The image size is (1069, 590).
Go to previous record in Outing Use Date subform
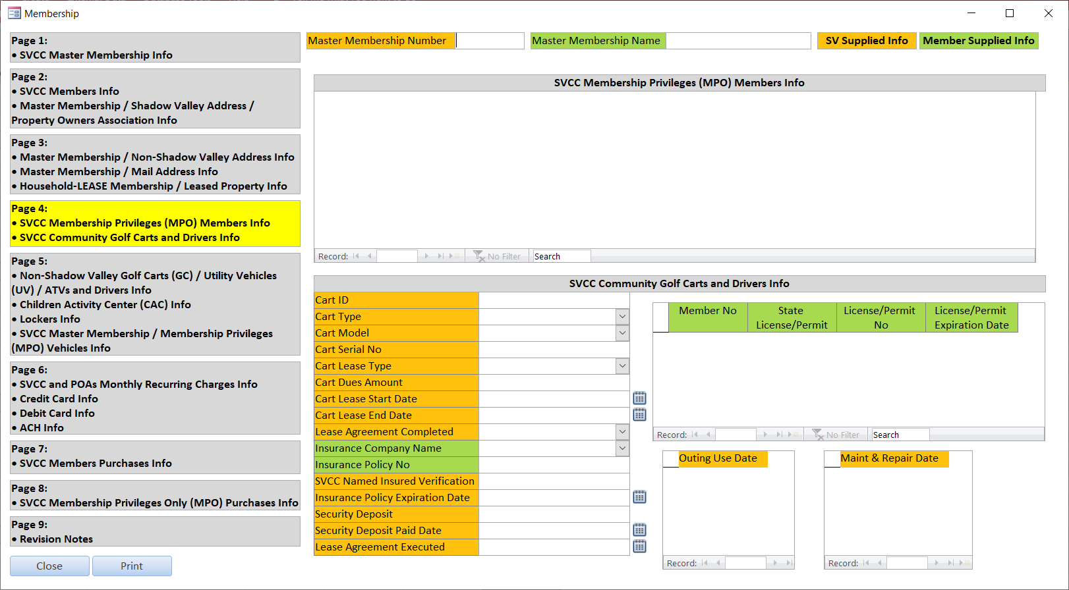tap(718, 563)
